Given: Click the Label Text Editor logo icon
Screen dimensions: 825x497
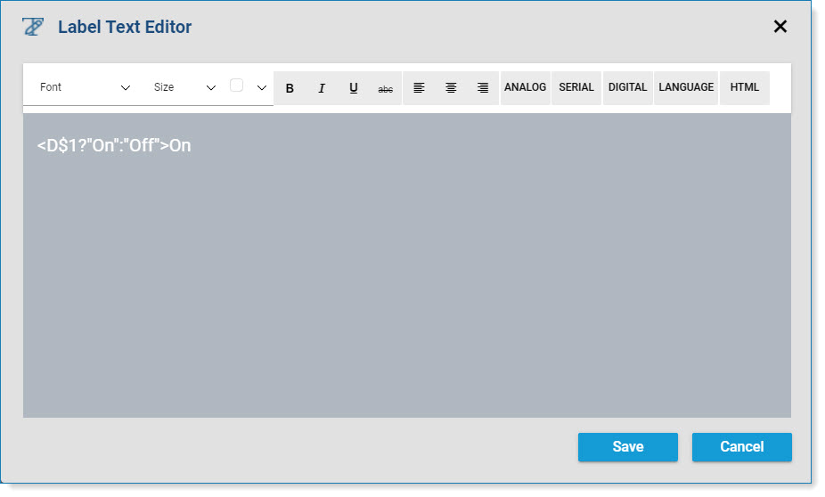Looking at the screenshot, I should 33,27.
